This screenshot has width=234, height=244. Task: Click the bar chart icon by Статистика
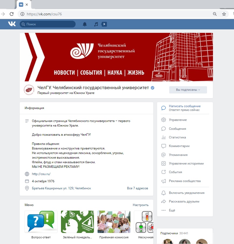[163, 137]
